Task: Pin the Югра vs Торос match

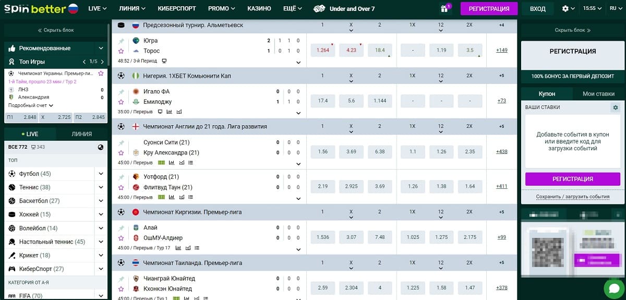Action: click(121, 41)
